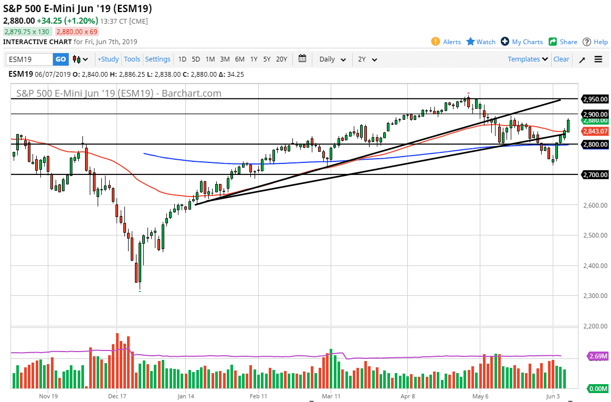Open the +Study menu
This screenshot has width=611, height=402.
pos(108,59)
